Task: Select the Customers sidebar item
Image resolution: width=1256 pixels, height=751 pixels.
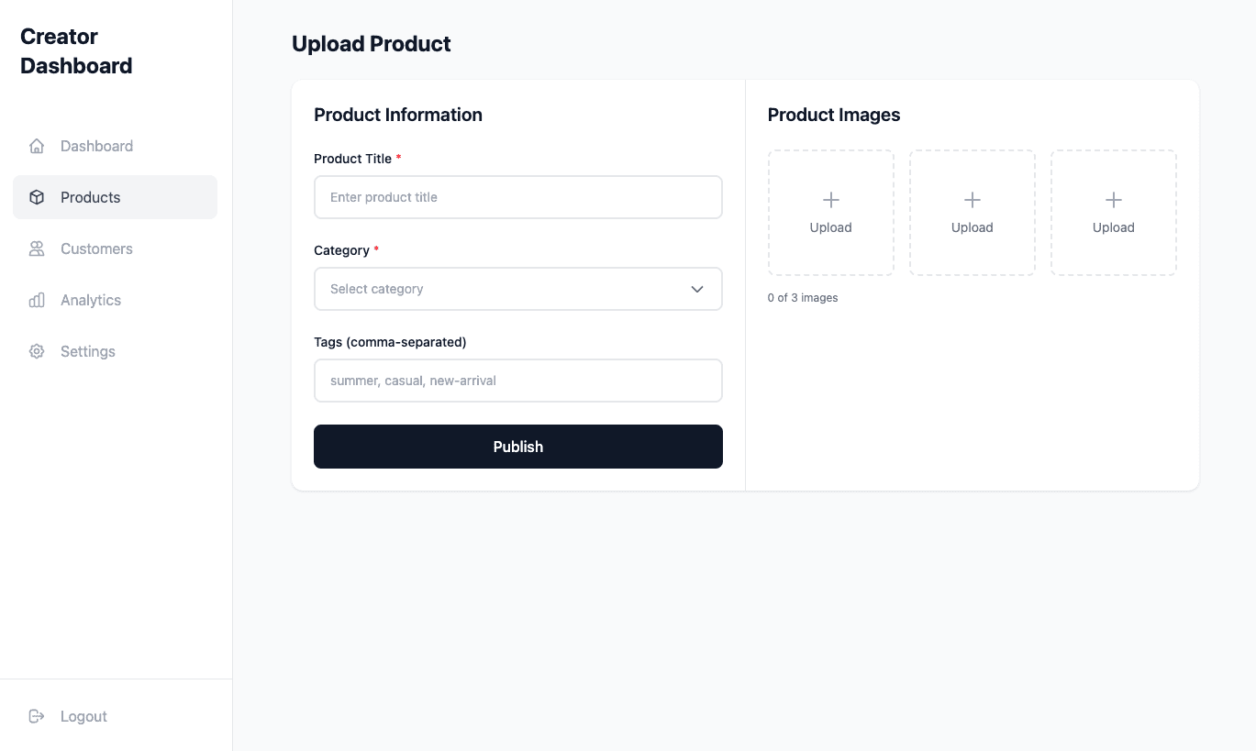Action: point(95,248)
